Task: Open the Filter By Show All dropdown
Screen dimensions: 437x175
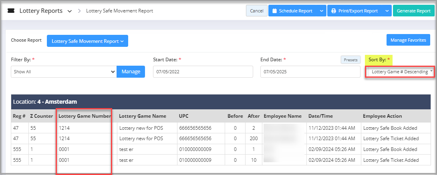Action: tap(64, 72)
